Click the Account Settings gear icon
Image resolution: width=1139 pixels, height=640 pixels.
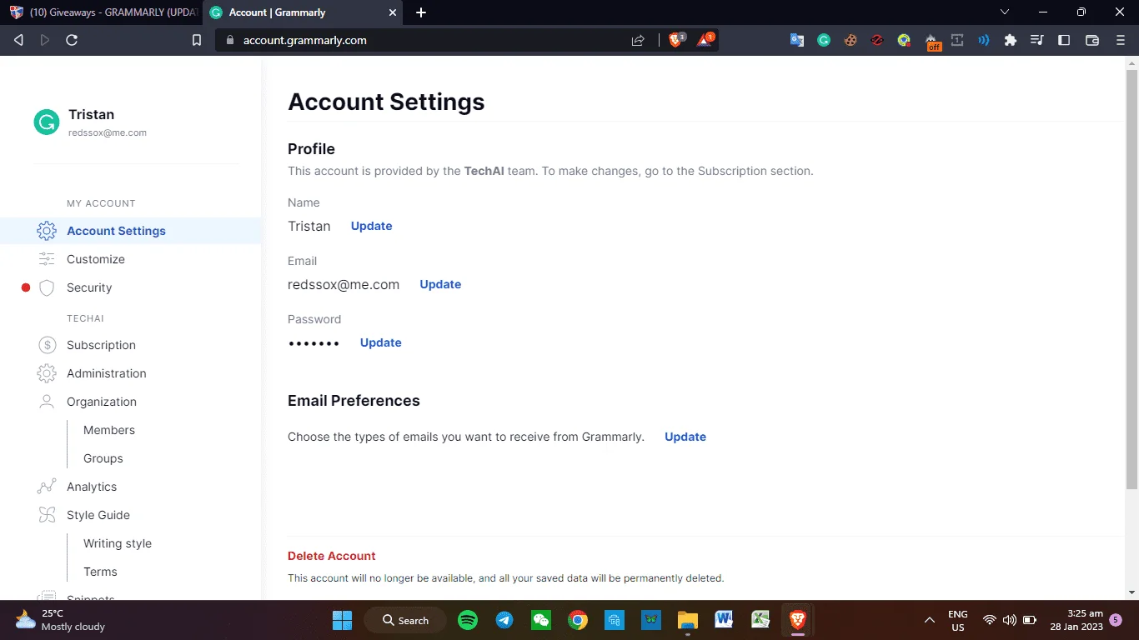pos(47,231)
